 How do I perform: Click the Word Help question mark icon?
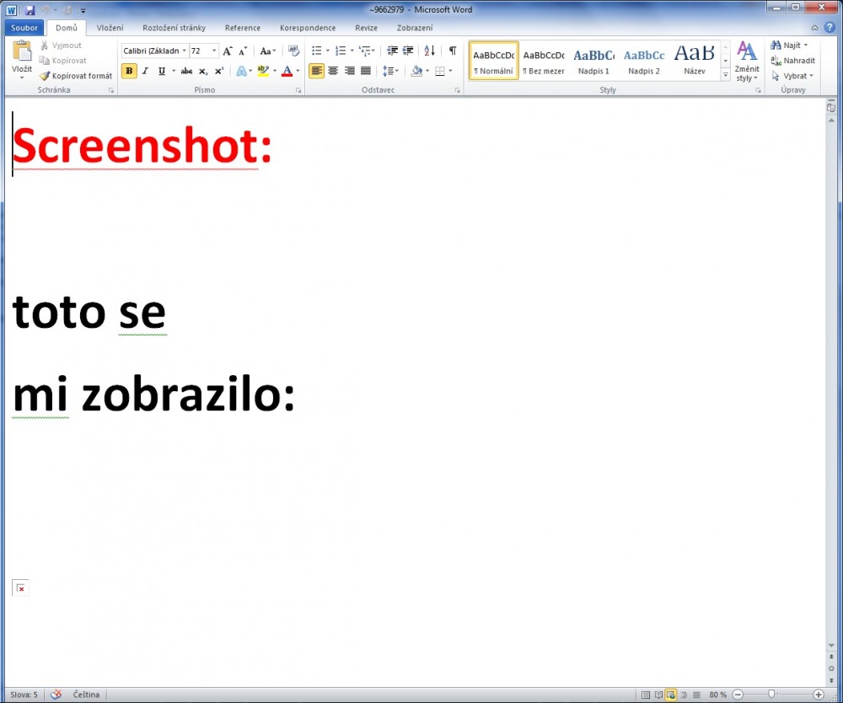coord(830,28)
